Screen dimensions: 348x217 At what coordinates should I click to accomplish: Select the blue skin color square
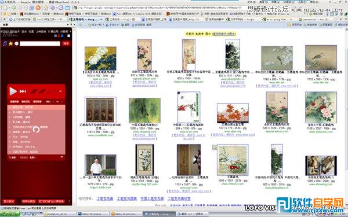pos(62,36)
